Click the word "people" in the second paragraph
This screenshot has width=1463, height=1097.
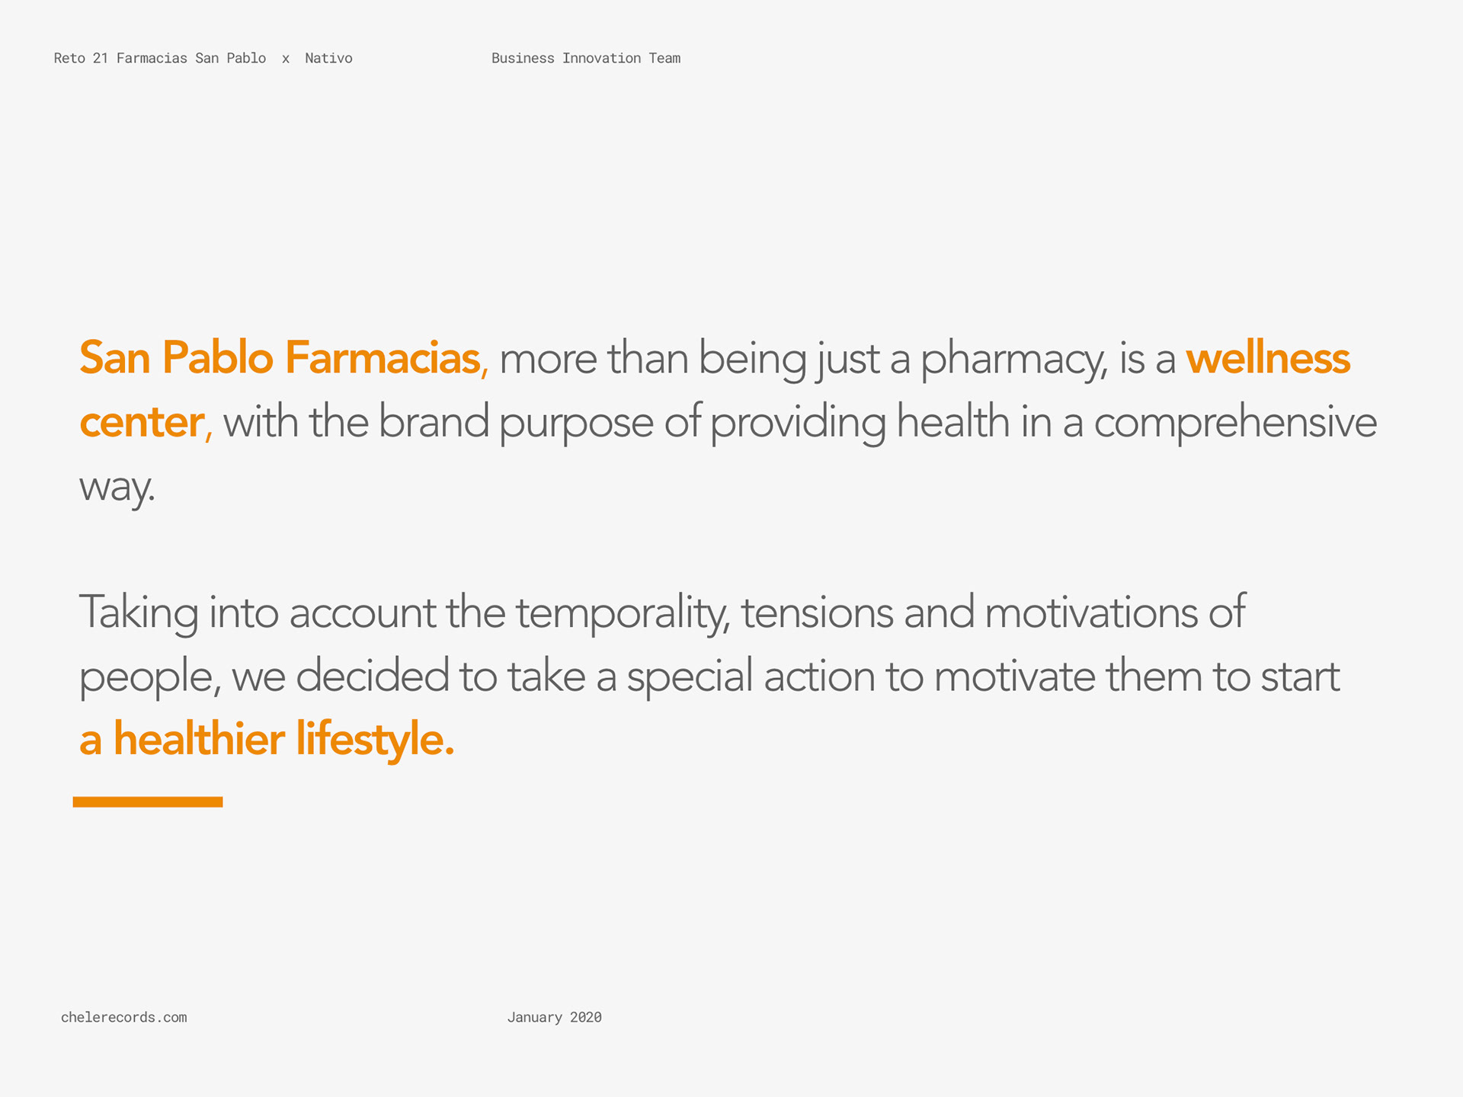pyautogui.click(x=149, y=677)
